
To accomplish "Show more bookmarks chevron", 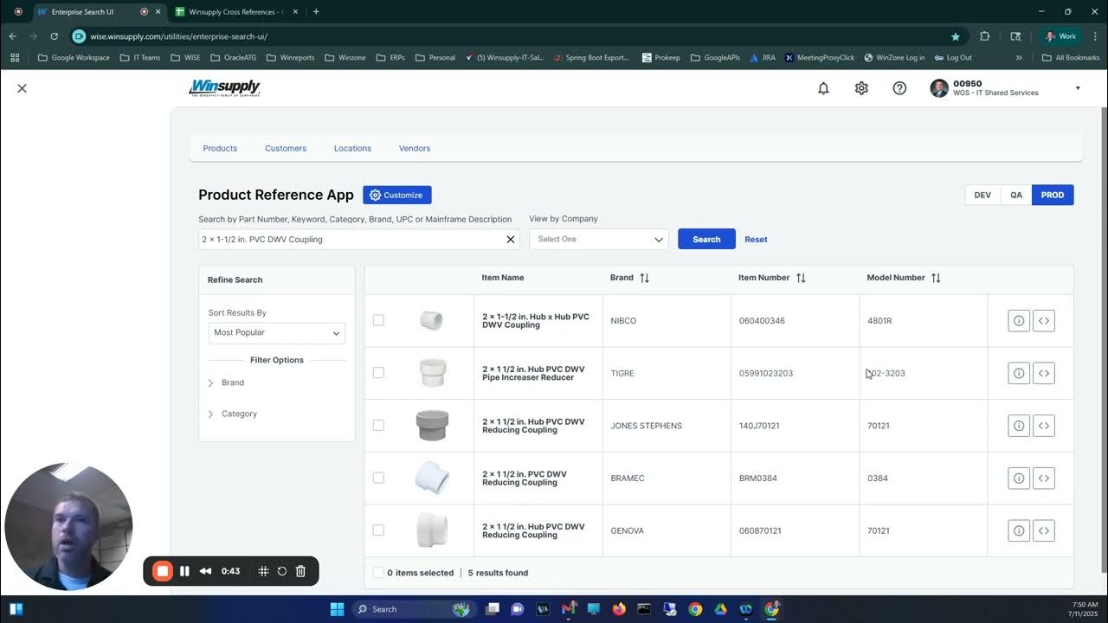I will pyautogui.click(x=1019, y=58).
